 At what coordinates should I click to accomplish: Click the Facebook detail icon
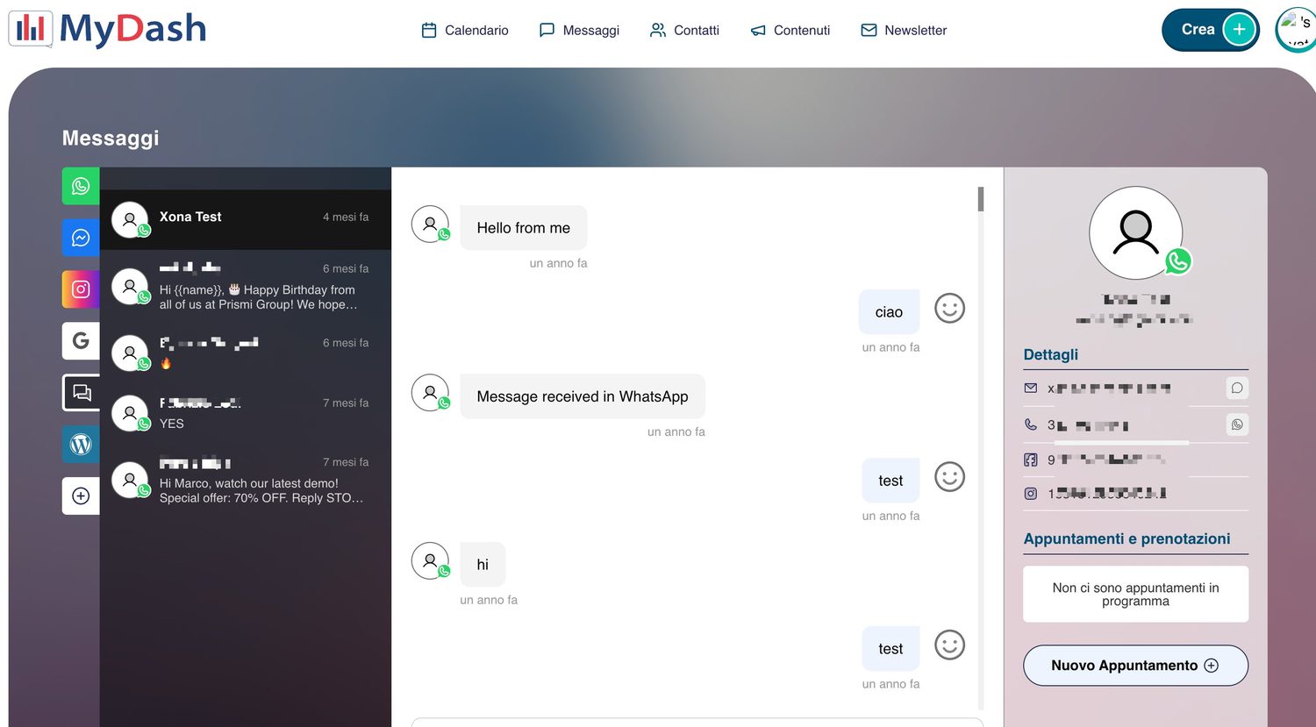pyautogui.click(x=1031, y=460)
